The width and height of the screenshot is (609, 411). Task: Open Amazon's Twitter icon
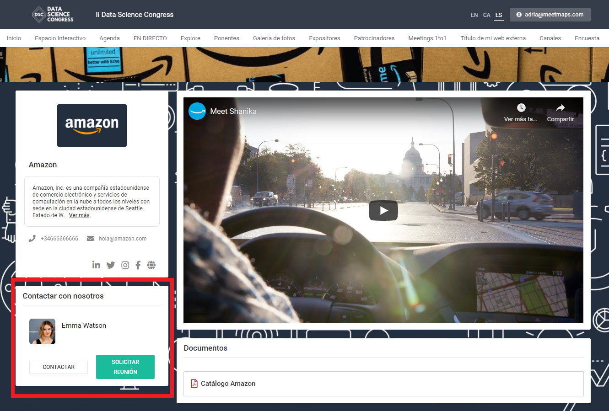[x=111, y=265]
